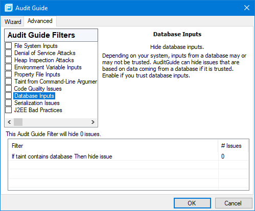The width and height of the screenshot is (255, 211).
Task: Select the Heap Inspection Attacks label
Action: point(44,60)
